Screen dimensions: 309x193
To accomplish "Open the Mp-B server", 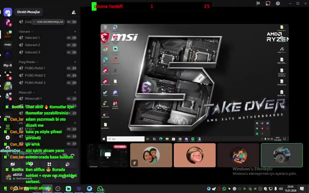I will [8, 65].
